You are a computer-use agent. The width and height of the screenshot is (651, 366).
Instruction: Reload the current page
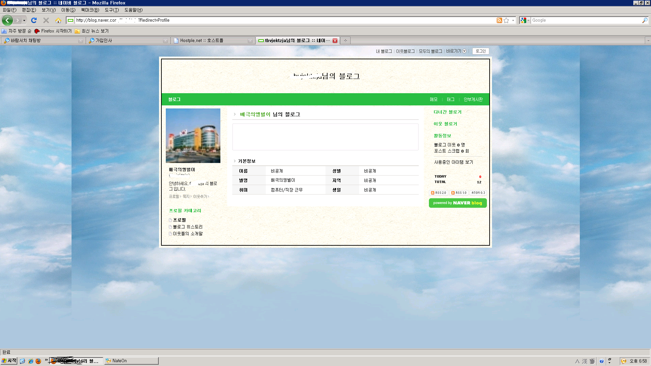click(x=34, y=20)
